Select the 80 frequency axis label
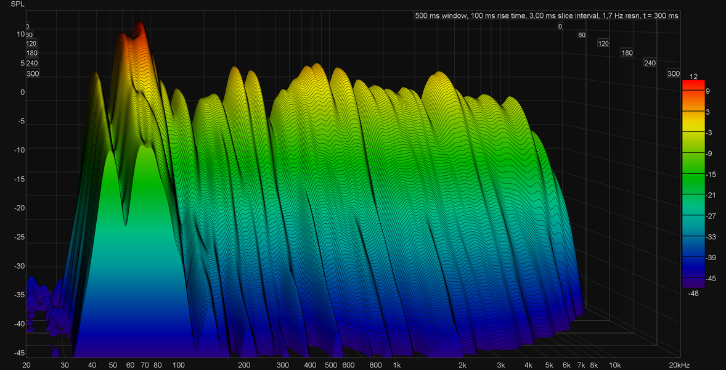Screen dimensions: 726x370 point(157,365)
